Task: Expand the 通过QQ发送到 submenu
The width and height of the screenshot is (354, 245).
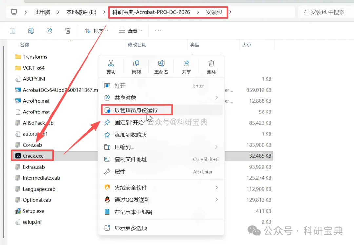Action: tap(217, 200)
